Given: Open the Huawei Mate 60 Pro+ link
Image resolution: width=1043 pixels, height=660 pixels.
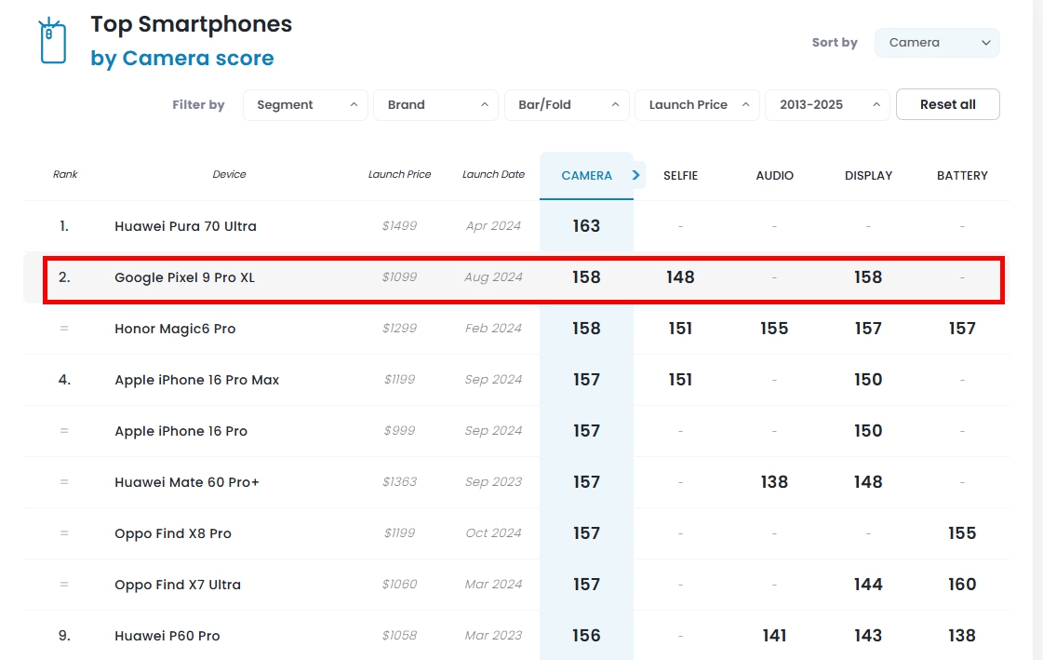Looking at the screenshot, I should click(x=187, y=482).
